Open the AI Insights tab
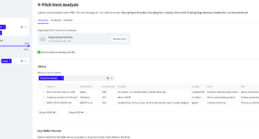Viewport: 259px width, 139px height. click(x=68, y=20)
